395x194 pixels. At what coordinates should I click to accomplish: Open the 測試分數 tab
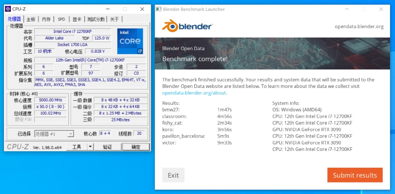point(96,19)
